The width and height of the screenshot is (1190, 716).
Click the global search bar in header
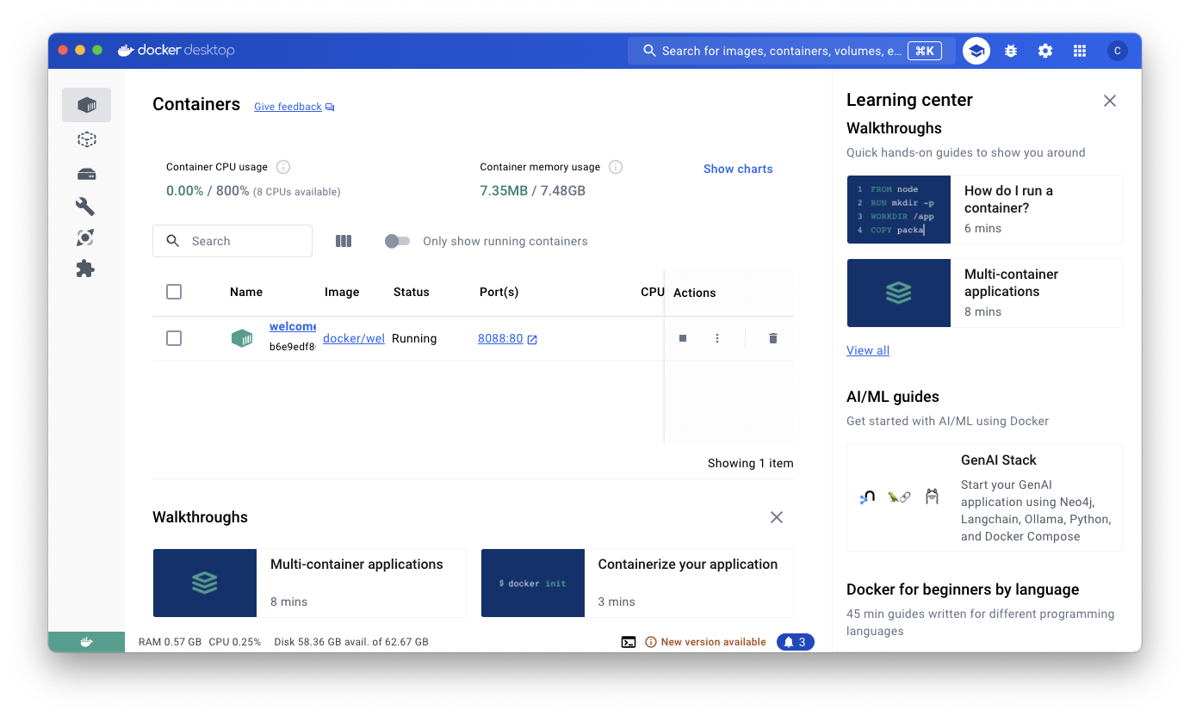[x=791, y=51]
